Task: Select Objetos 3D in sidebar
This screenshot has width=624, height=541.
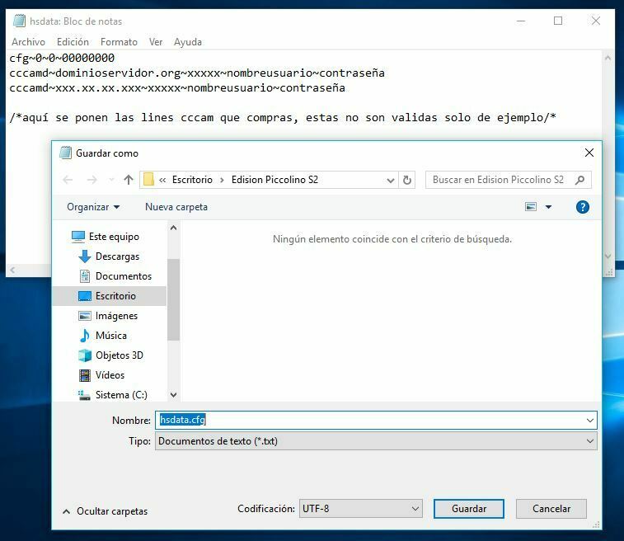Action: 119,355
